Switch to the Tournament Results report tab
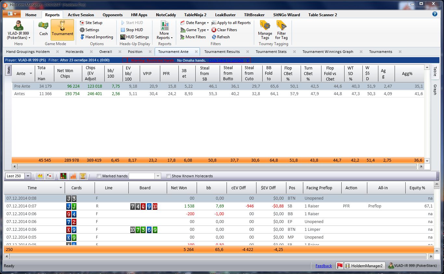Screen dimensions: 444x274 [222, 52]
